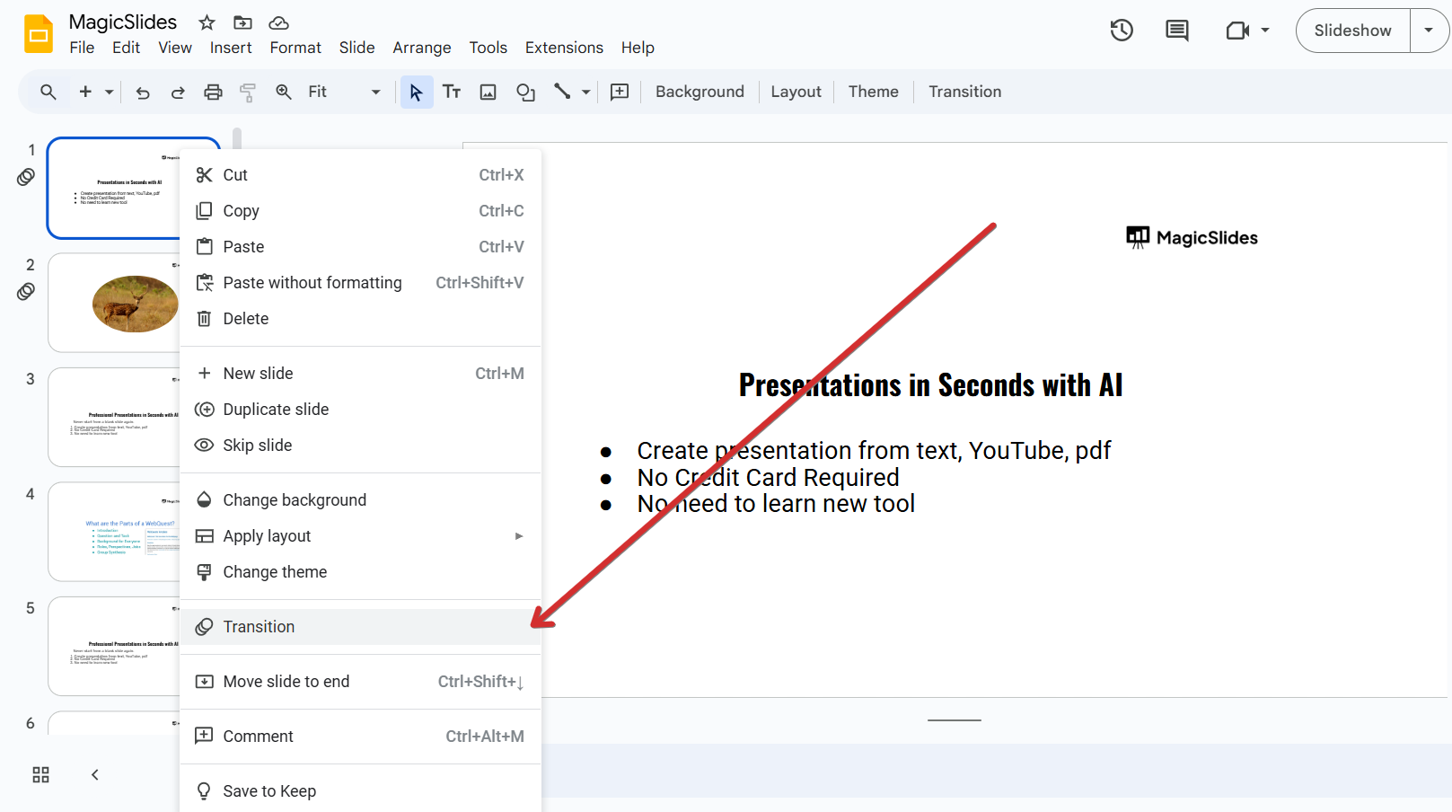The image size is (1452, 812).
Task: Select Change theme
Action: [360, 572]
